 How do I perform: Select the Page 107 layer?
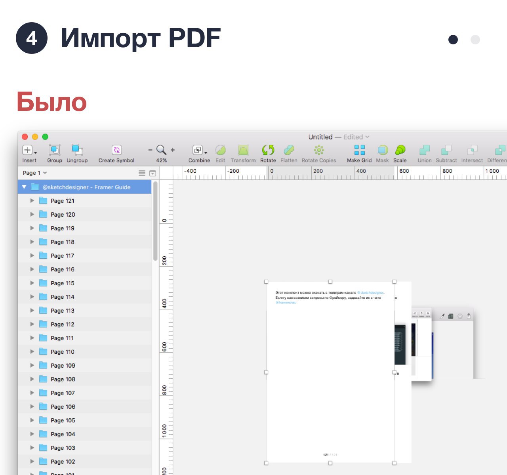point(85,393)
